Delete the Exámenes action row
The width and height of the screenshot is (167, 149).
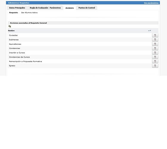(155, 40)
